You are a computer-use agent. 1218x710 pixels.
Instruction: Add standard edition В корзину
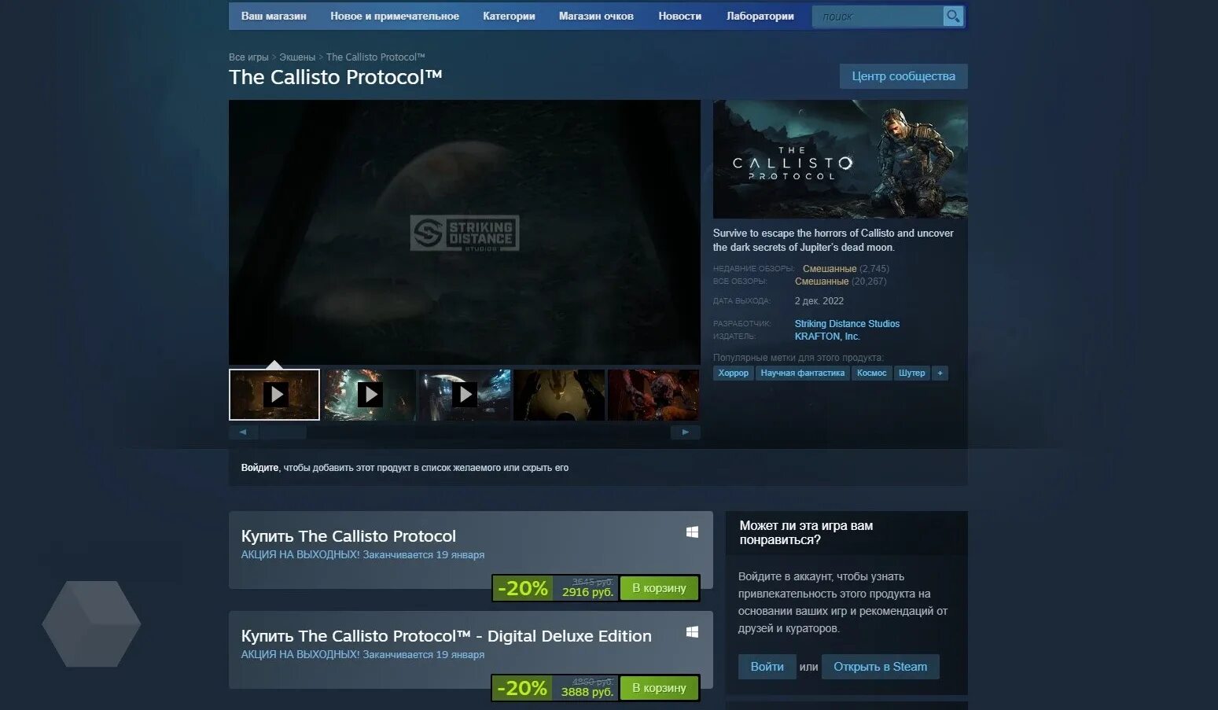tap(659, 588)
